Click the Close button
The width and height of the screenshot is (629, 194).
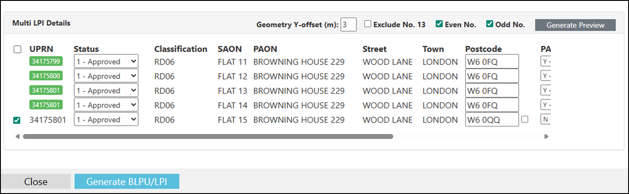click(x=36, y=182)
